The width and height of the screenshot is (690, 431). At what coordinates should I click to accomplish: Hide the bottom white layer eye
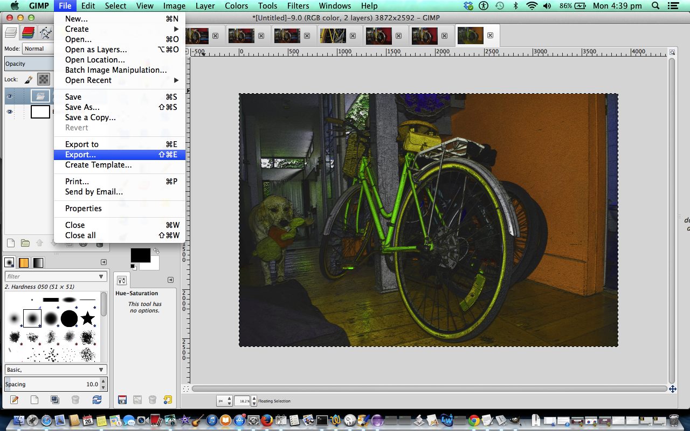(x=9, y=112)
